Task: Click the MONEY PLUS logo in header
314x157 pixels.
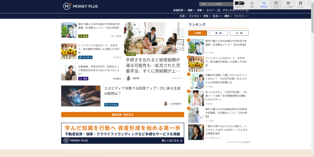Action: 80,6
